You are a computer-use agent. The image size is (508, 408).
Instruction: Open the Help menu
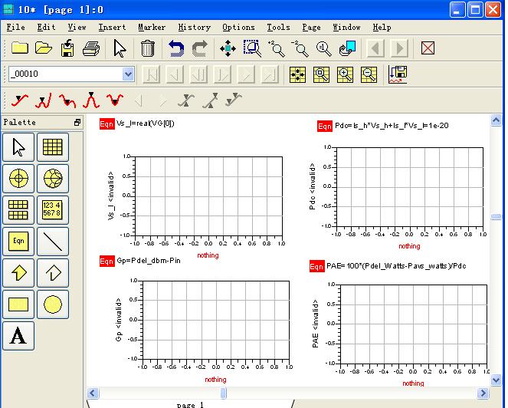(382, 28)
